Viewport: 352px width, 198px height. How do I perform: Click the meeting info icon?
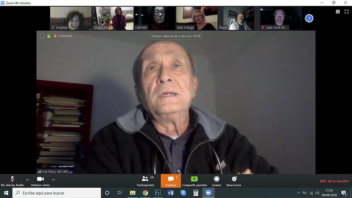point(42,36)
